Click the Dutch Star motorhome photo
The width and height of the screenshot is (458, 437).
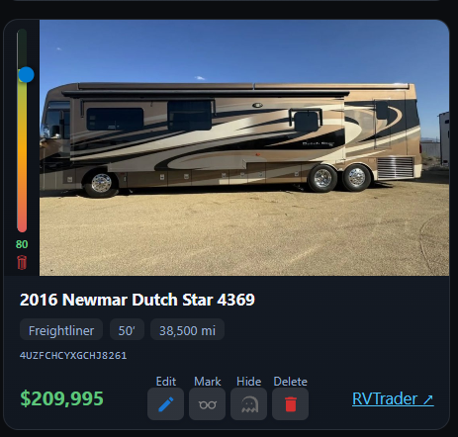[x=244, y=147]
